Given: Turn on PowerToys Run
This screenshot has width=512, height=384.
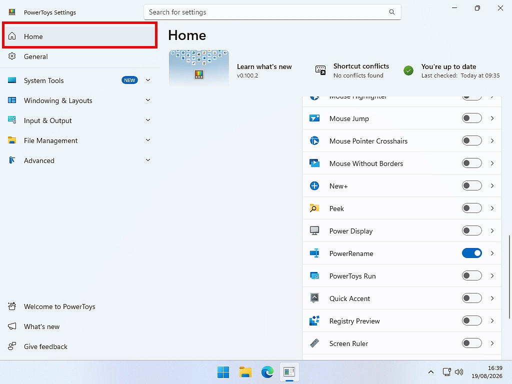Looking at the screenshot, I should pos(472,276).
